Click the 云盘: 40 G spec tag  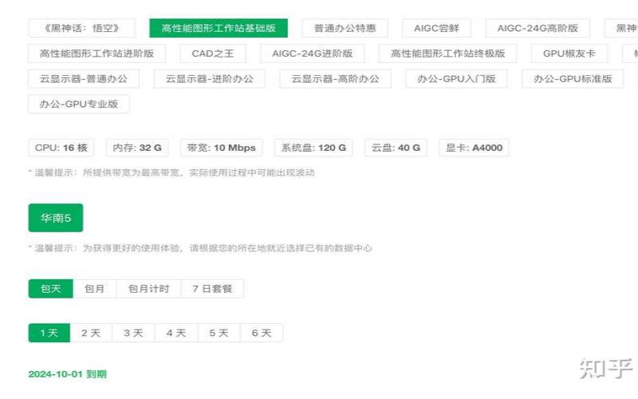tap(396, 148)
